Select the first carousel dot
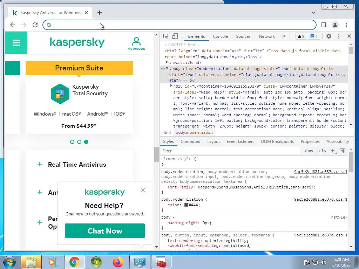The image size is (359, 269). (72, 142)
